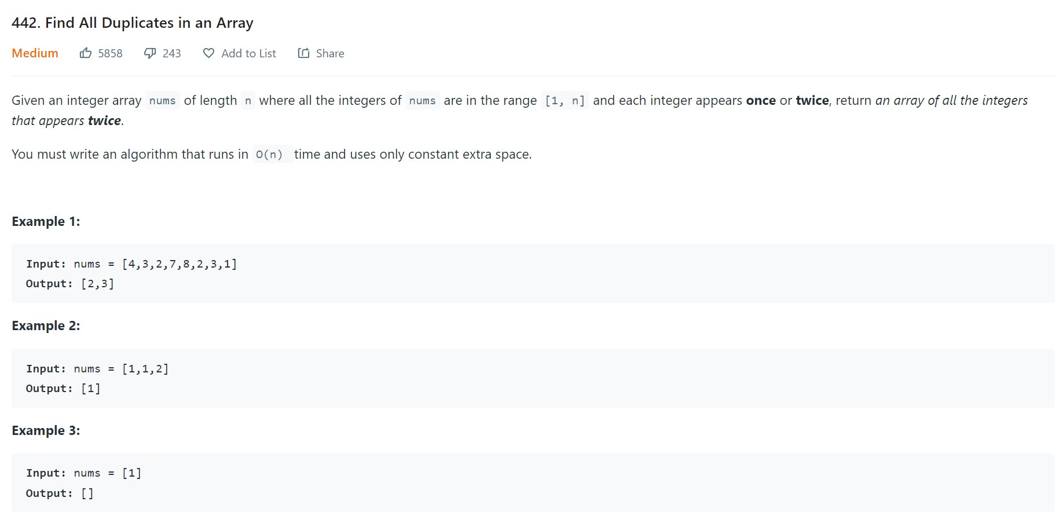The width and height of the screenshot is (1063, 523).
Task: Click the Share arrow icon
Action: (303, 53)
